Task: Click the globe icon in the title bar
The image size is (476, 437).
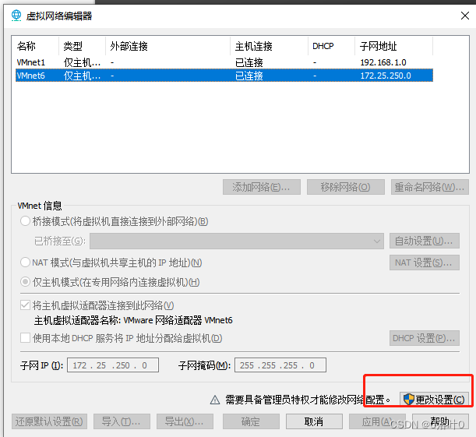Action: [x=16, y=16]
